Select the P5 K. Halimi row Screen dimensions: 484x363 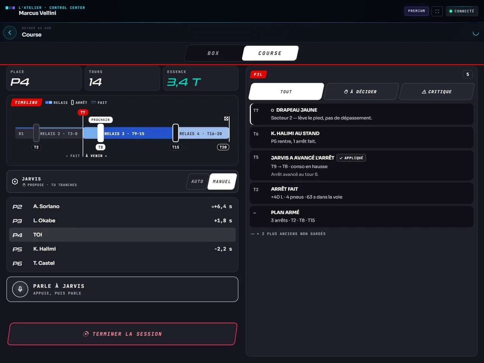tap(123, 249)
